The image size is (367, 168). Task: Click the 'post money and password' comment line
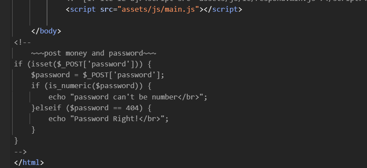[94, 53]
